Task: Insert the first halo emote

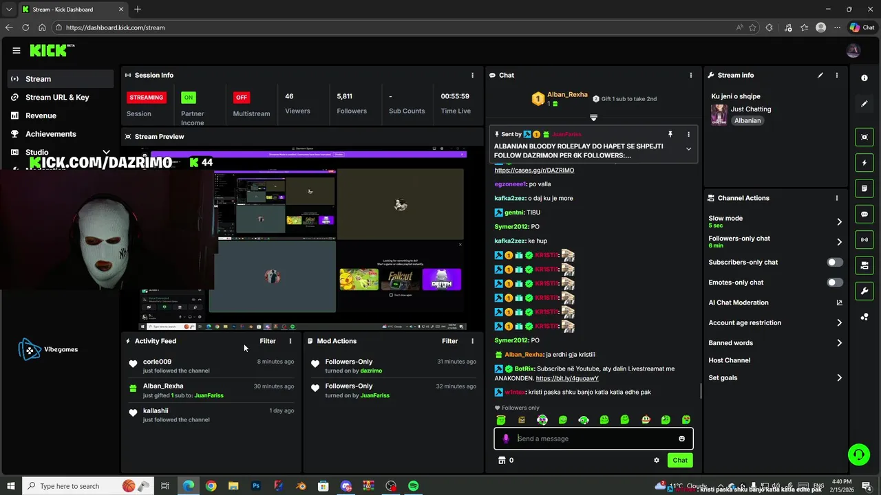Action: (x=501, y=420)
